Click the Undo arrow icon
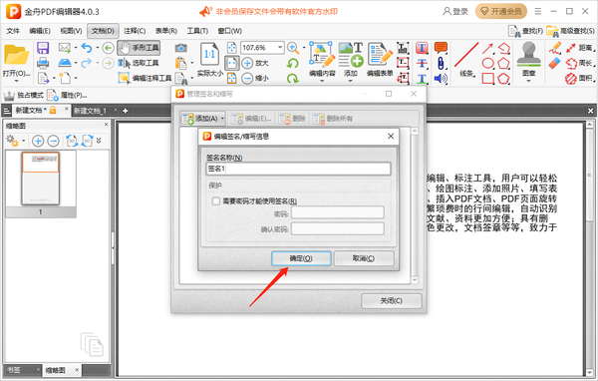 pos(87,48)
